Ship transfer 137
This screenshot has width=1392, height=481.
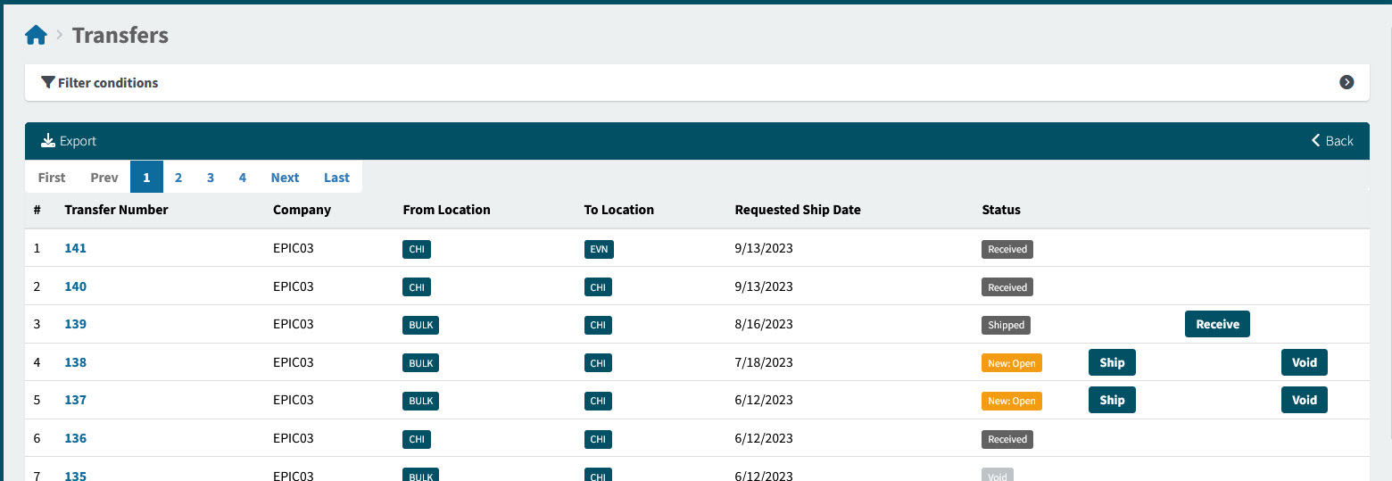(1112, 400)
